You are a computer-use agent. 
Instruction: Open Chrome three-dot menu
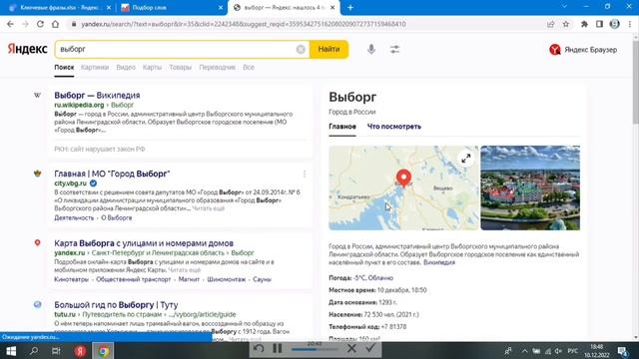[630, 24]
